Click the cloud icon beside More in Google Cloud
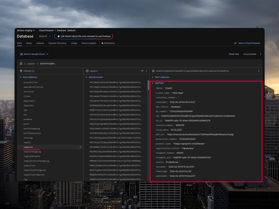This screenshot has width=279, height=209. [22, 54]
